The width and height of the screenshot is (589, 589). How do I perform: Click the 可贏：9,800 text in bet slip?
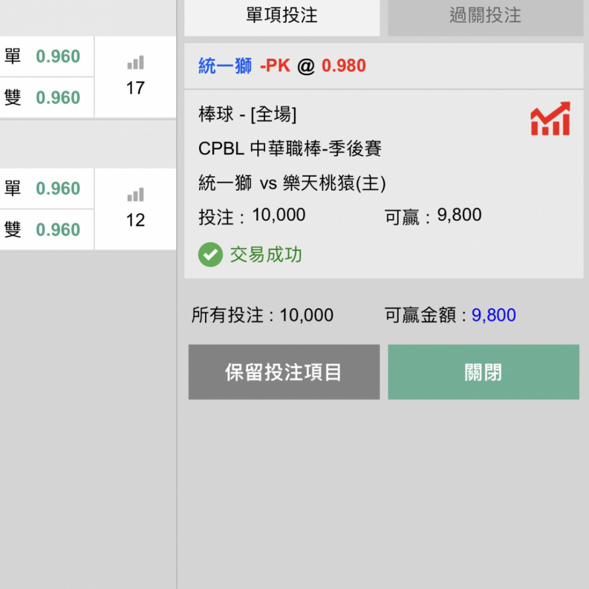(x=433, y=216)
